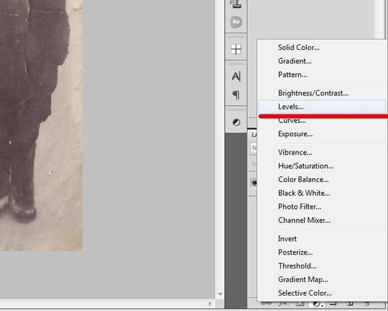Click the layer style fx icon
This screenshot has height=311, width=388.
283,303
